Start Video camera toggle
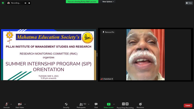This screenshot has height=109, width=194. coord(20,104)
